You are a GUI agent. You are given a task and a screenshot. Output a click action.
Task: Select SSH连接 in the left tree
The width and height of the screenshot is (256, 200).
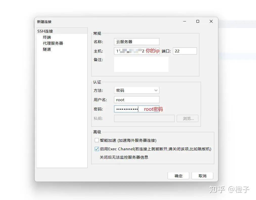[x=62, y=31]
